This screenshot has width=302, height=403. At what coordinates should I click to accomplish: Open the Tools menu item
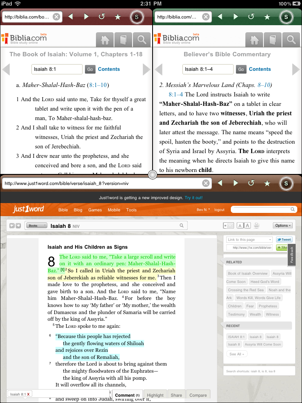[x=131, y=210]
